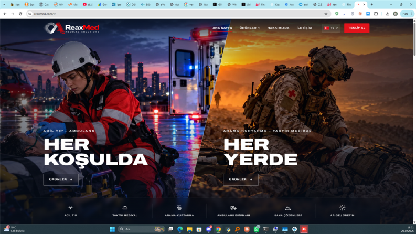Open the Chrome profile avatar
This screenshot has width=416, height=234.
(x=396, y=14)
